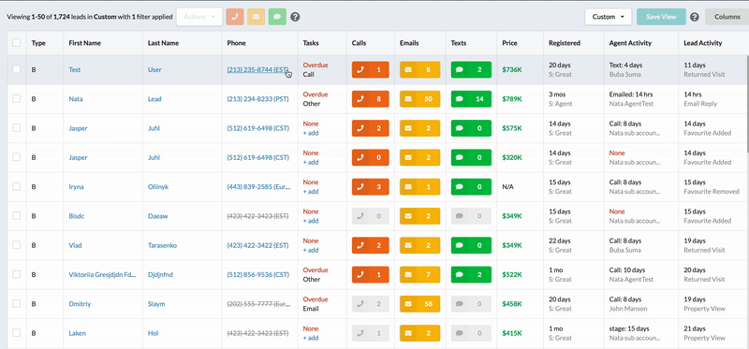Select checkbox for $575K Jasper Juhl row
This screenshot has height=349, width=749.
(x=17, y=128)
